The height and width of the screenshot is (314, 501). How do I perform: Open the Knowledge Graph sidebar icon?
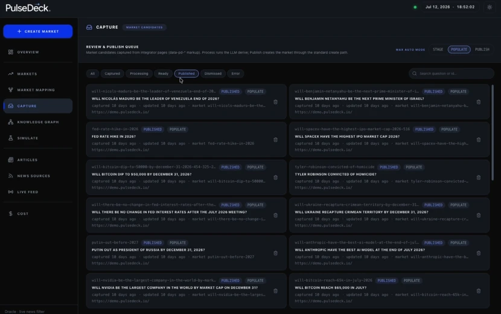[10, 122]
